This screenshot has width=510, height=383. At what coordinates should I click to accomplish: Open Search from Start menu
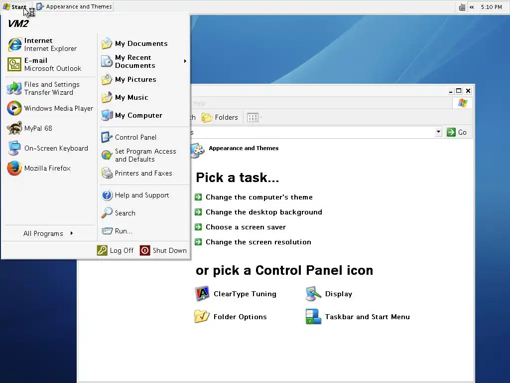click(144, 213)
